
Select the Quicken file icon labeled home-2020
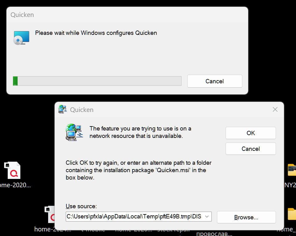coord(12,170)
